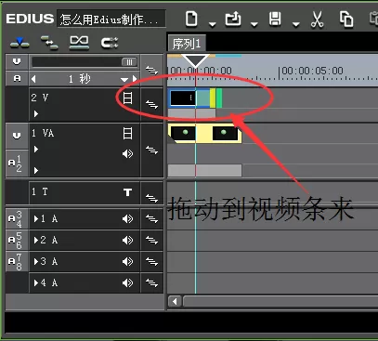Select the second clip on 1 VA track

pyautogui.click(x=225, y=133)
